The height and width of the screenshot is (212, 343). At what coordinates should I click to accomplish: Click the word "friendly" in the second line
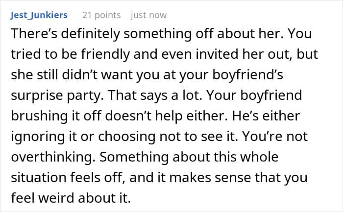pyautogui.click(x=105, y=54)
